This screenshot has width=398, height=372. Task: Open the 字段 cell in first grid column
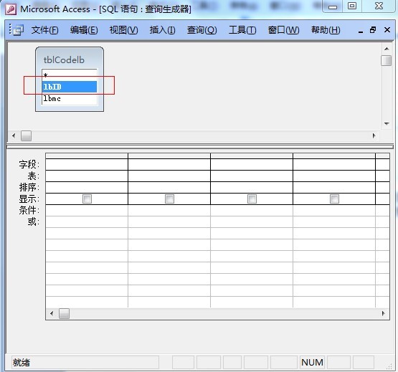[87, 164]
